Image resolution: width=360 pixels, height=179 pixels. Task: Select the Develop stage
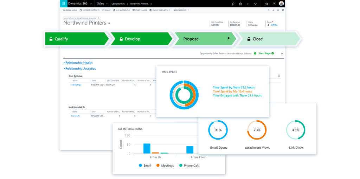[x=141, y=39]
